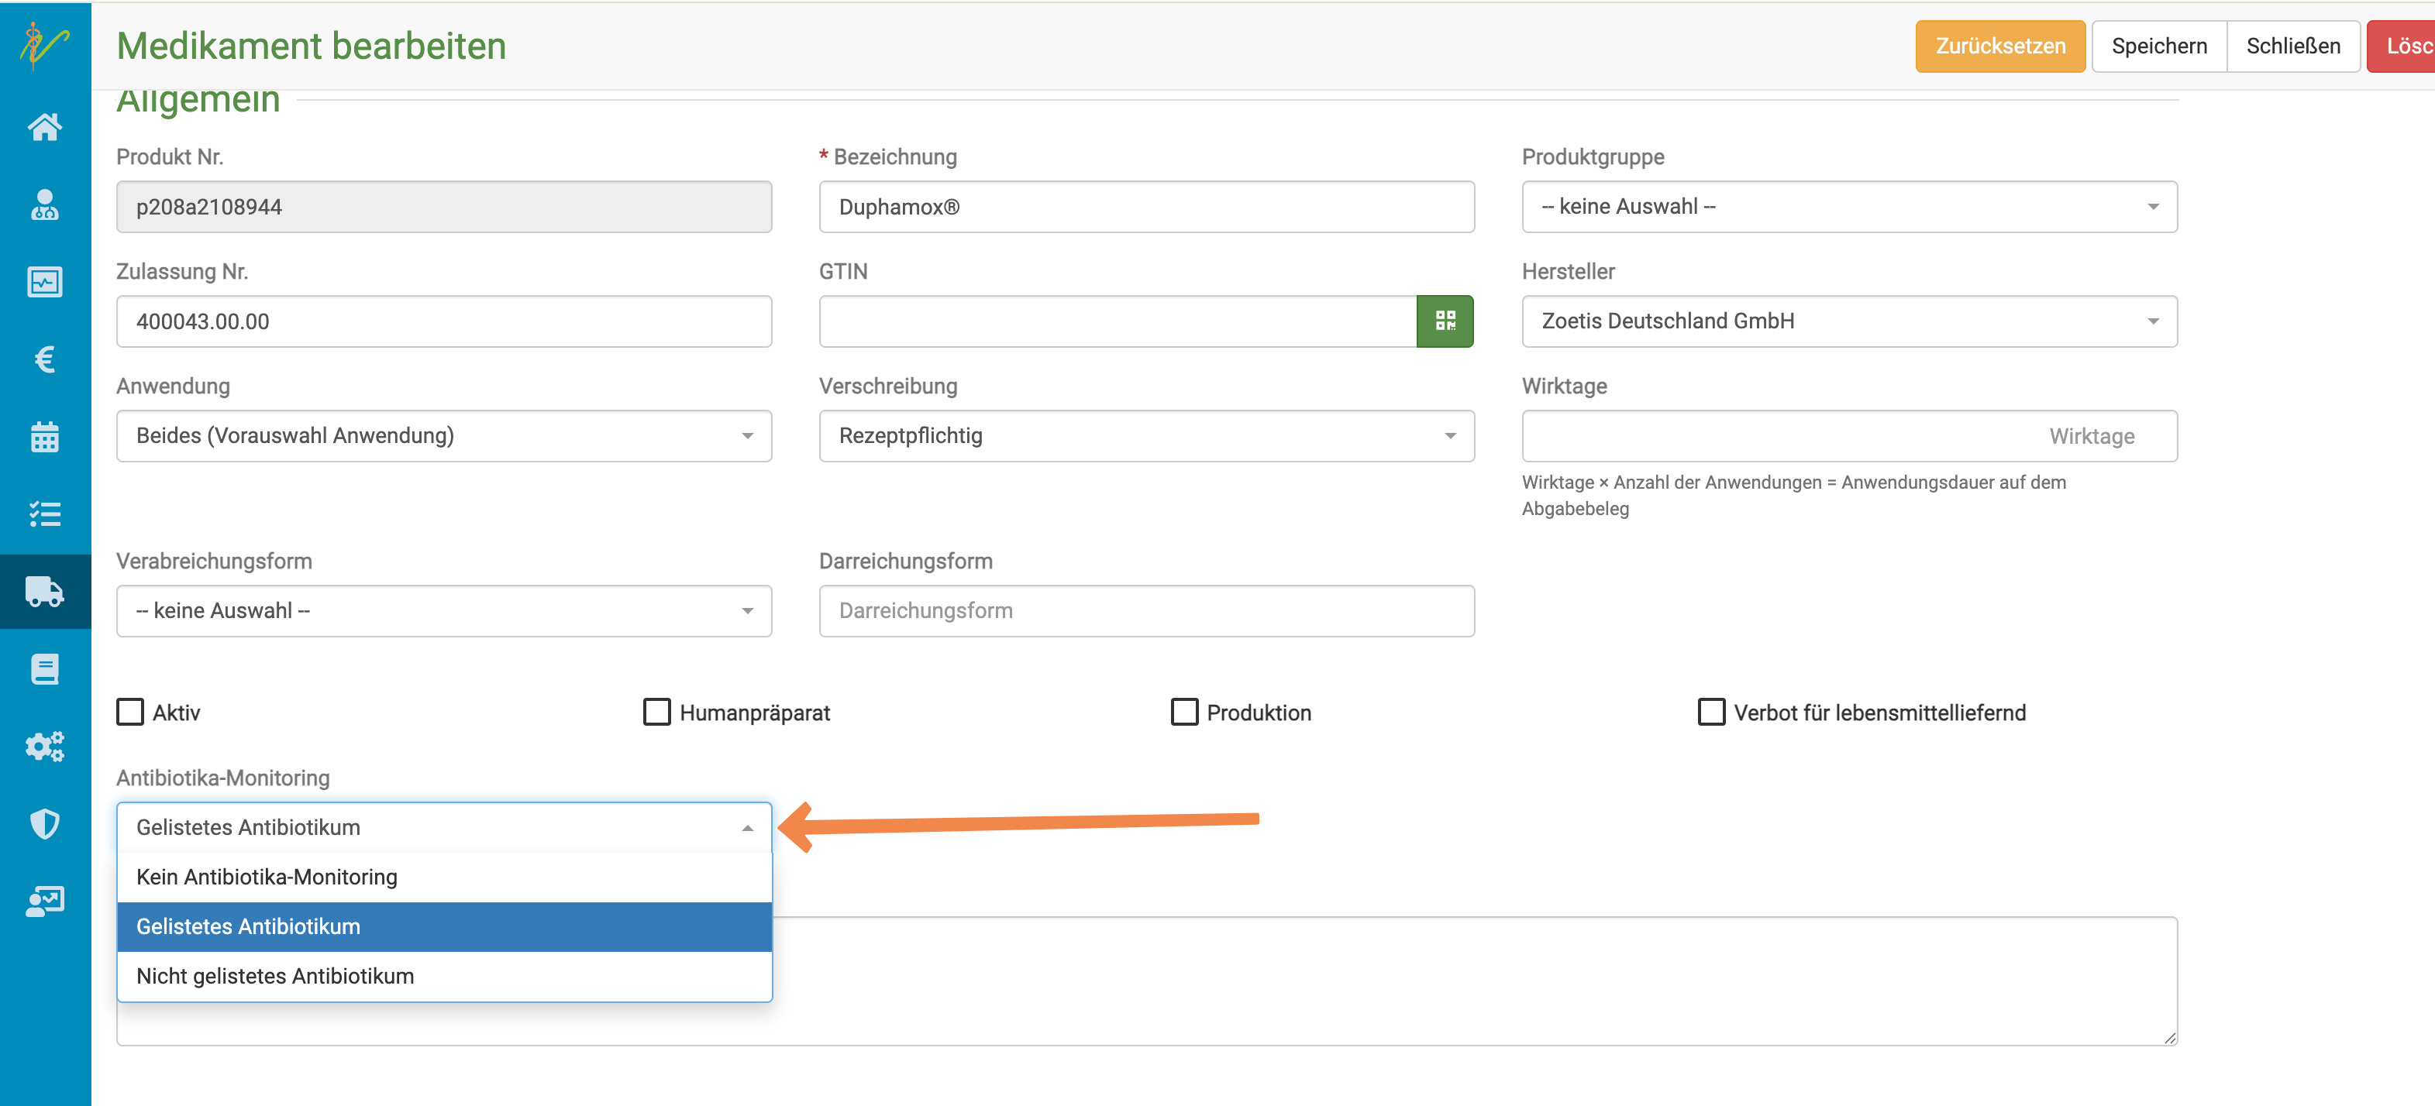The height and width of the screenshot is (1106, 2435).
Task: Click the GTIN input field
Action: pos(1118,321)
